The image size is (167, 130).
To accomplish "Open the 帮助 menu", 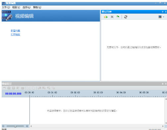I will [x=37, y=7].
